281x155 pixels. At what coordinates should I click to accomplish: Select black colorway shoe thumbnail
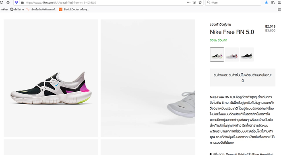(x=247, y=54)
